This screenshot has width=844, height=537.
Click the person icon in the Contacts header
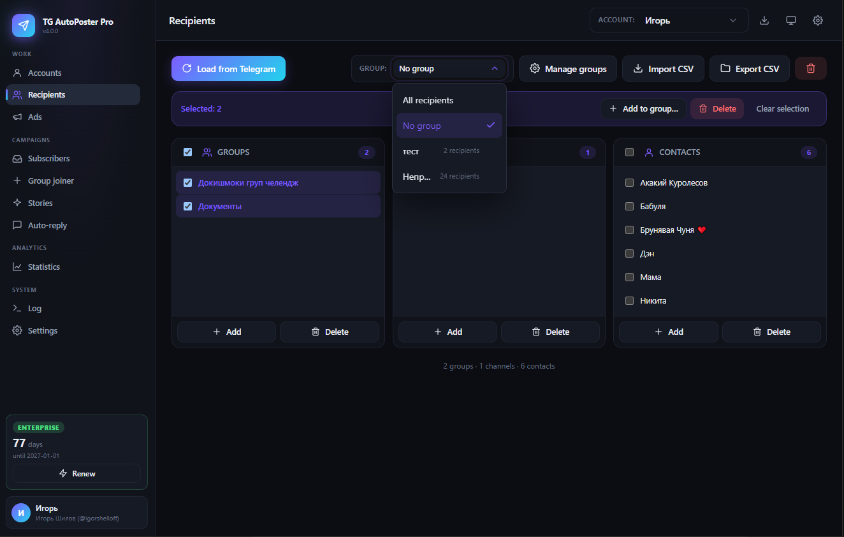(649, 152)
